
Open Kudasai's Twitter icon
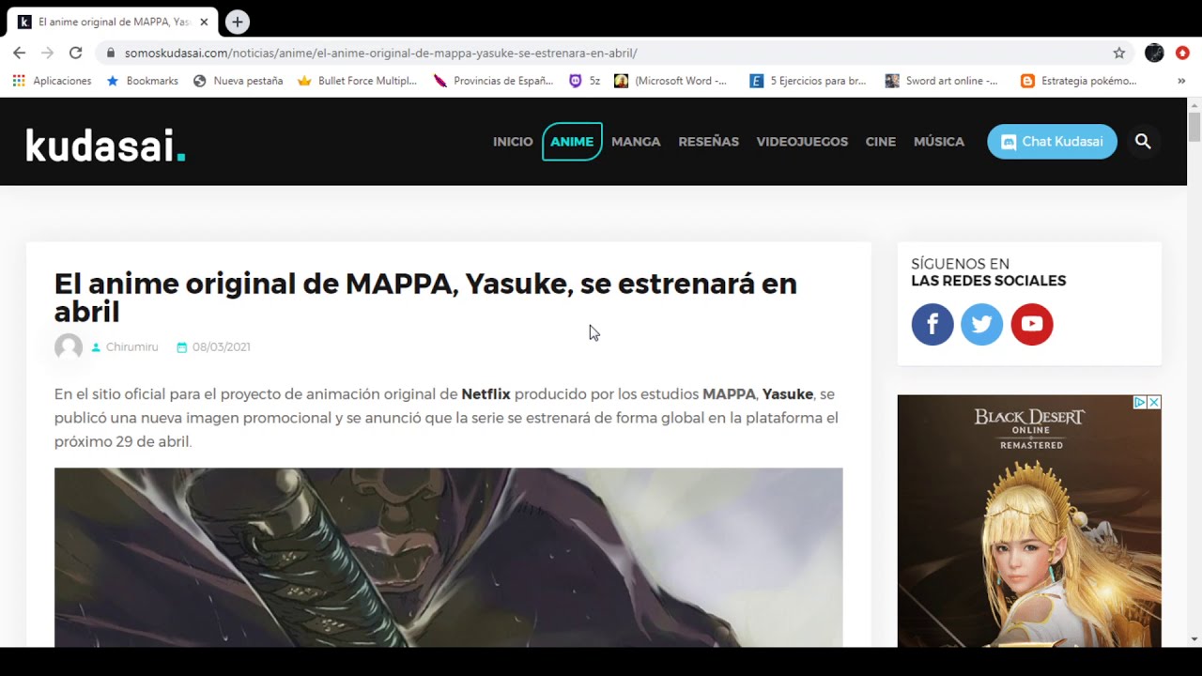coord(982,324)
